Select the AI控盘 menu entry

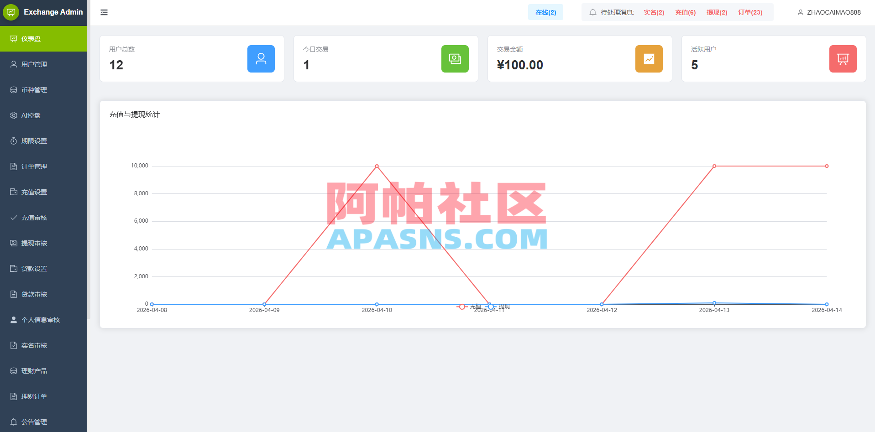(43, 115)
